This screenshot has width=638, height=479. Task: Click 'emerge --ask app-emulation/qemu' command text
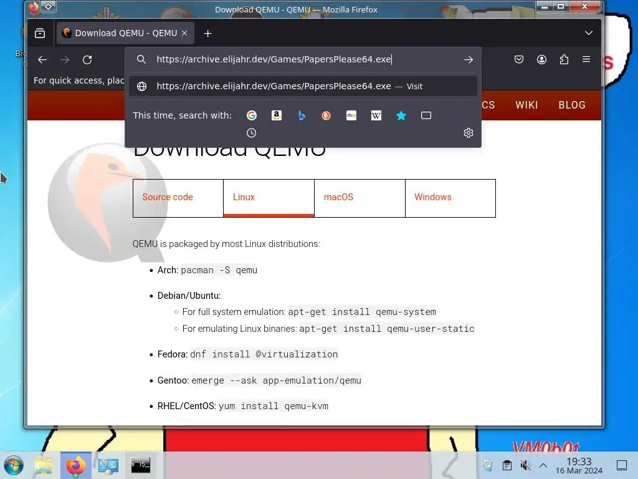(276, 380)
